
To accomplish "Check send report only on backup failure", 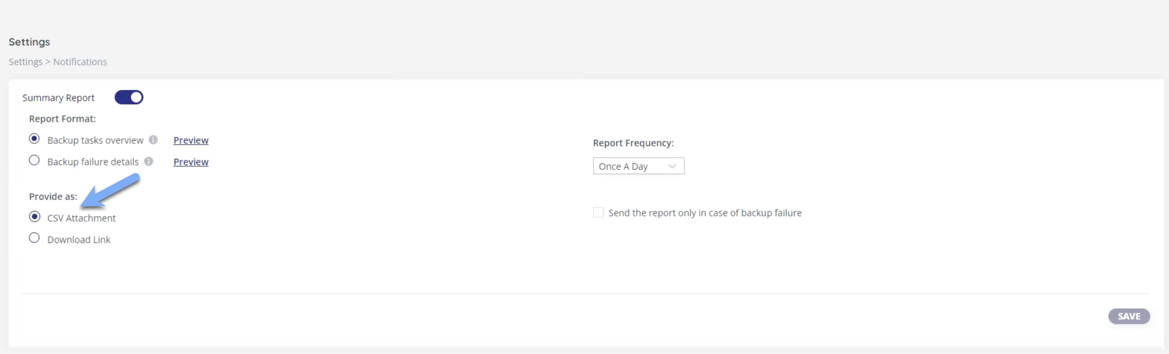I will pyautogui.click(x=598, y=212).
